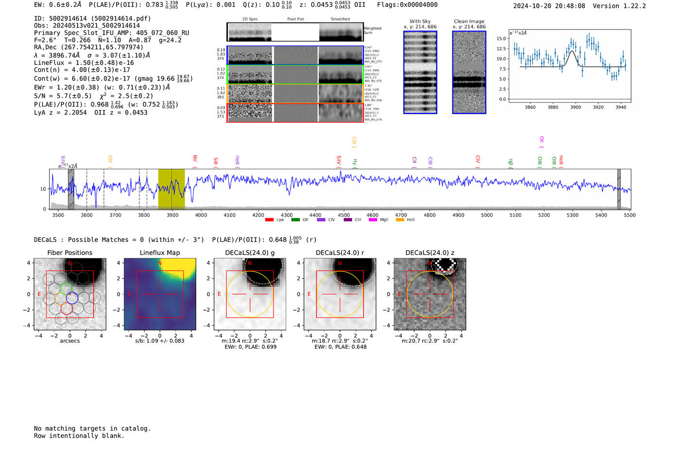Click the red Lyα legend swatch
Image resolution: width=680 pixels, height=462 pixels.
(x=269, y=220)
